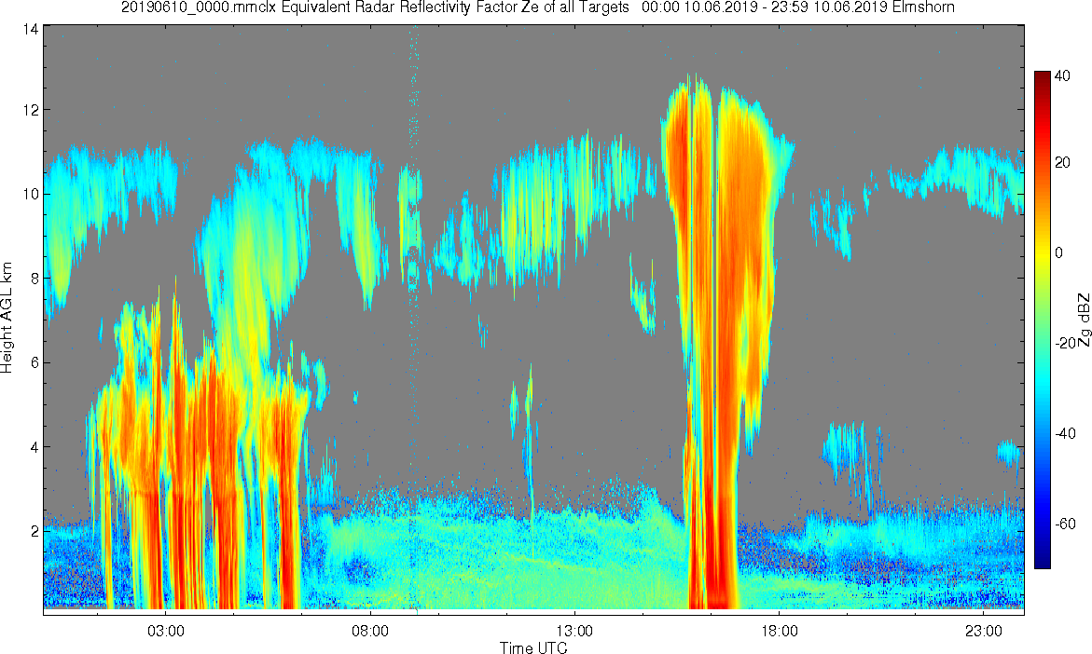The width and height of the screenshot is (1092, 654).
Task: Click the colorbar label '40'
Action: (x=1062, y=75)
